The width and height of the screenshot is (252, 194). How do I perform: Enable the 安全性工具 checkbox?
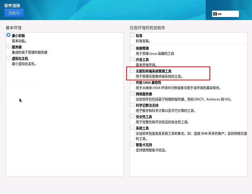tap(133, 116)
